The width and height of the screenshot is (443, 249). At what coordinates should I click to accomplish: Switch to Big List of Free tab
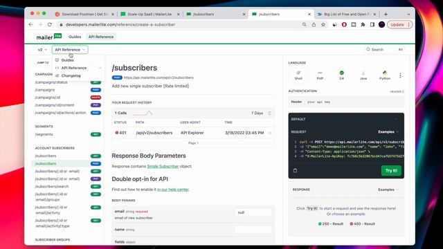tap(346, 14)
